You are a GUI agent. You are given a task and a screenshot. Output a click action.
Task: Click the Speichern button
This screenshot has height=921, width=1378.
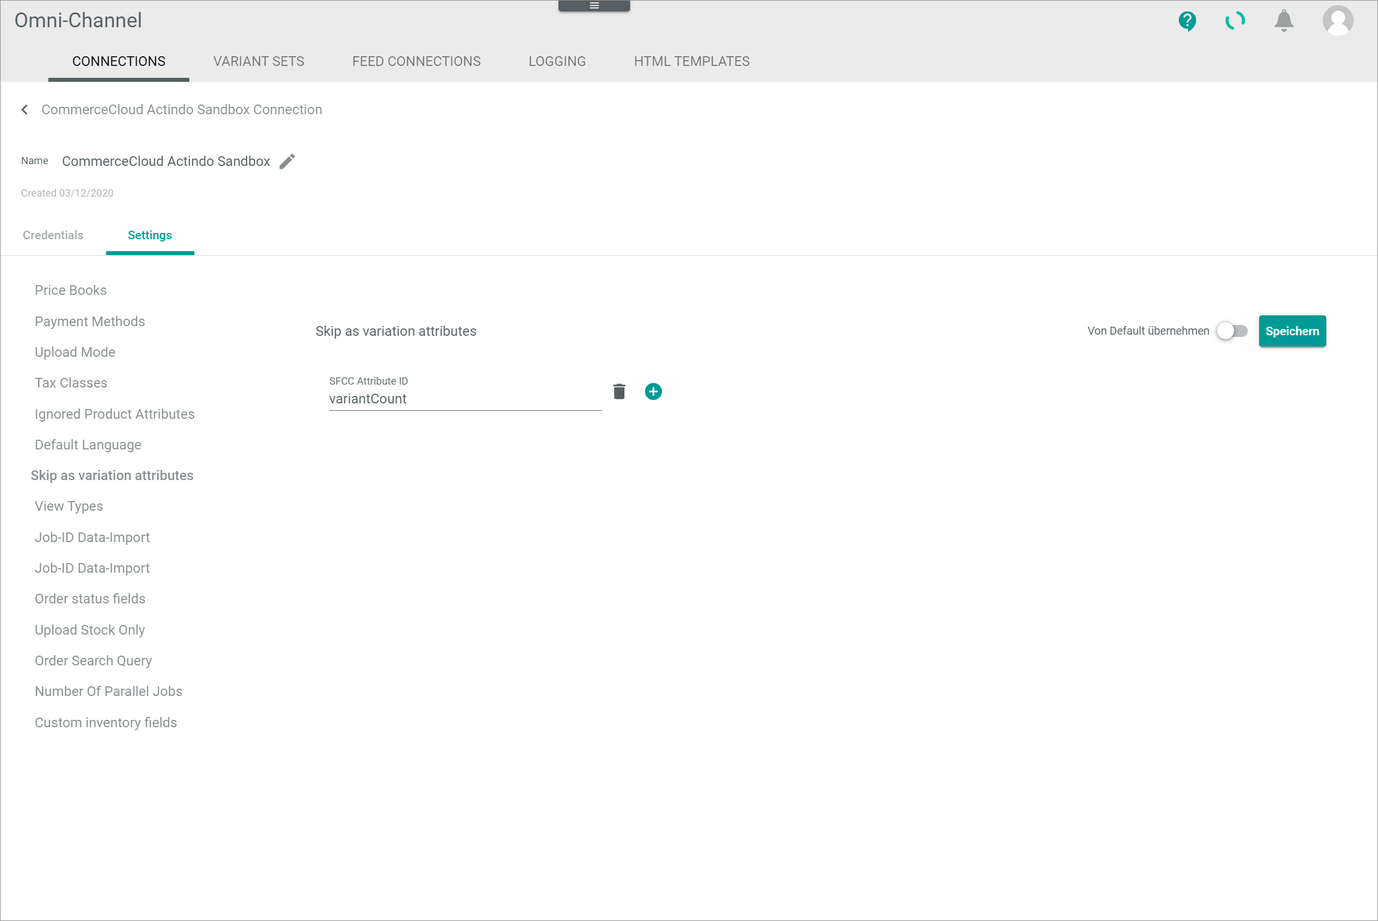click(1292, 331)
